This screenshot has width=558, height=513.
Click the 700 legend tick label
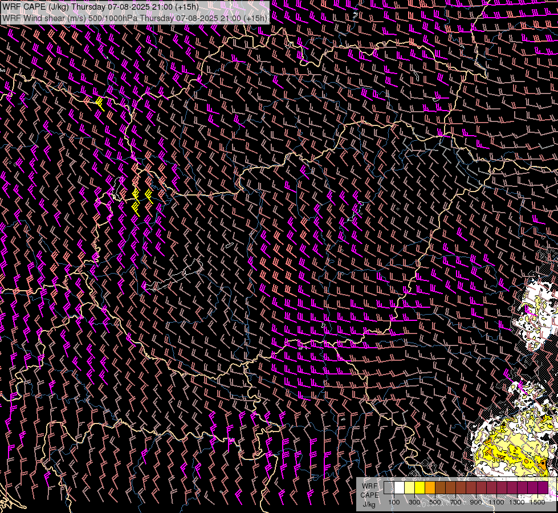(455, 502)
